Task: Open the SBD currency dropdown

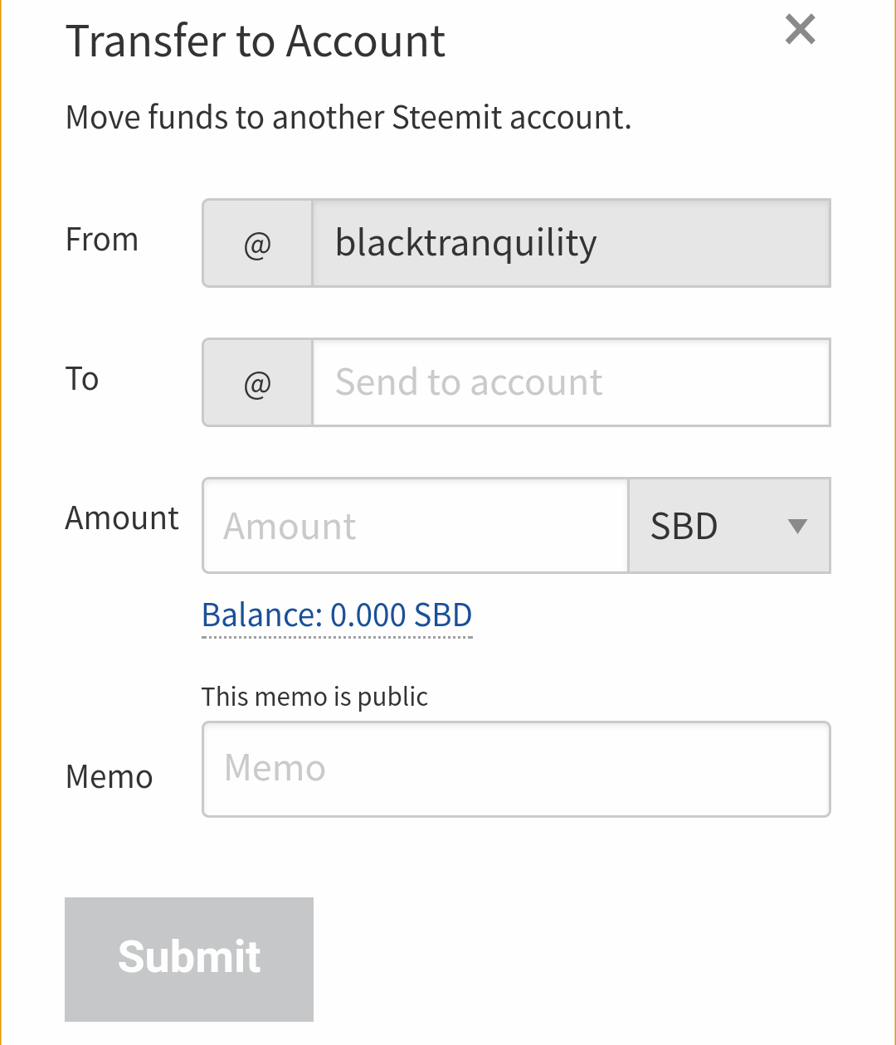Action: tap(728, 525)
